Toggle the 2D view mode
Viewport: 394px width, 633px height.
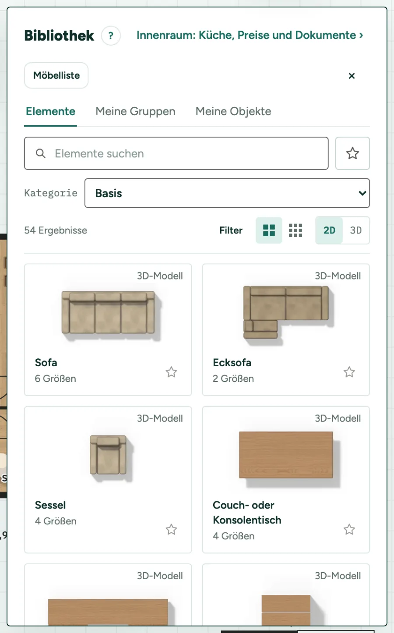tap(329, 230)
